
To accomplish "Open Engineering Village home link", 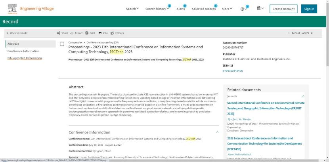I will 37,9.
